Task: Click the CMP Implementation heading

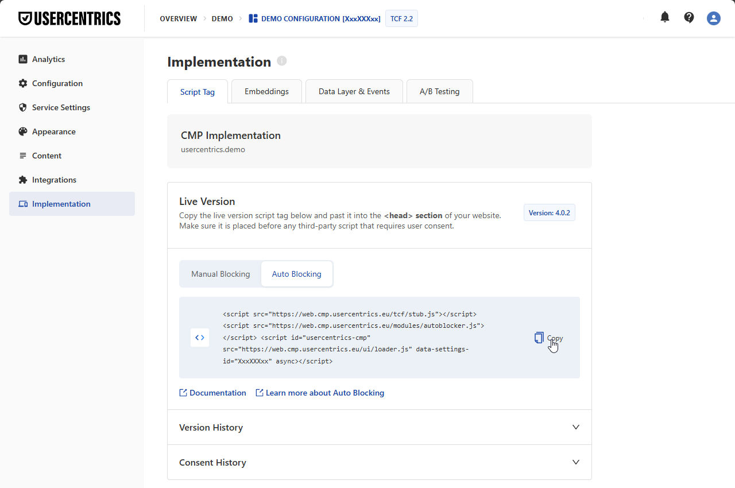Action: (231, 135)
